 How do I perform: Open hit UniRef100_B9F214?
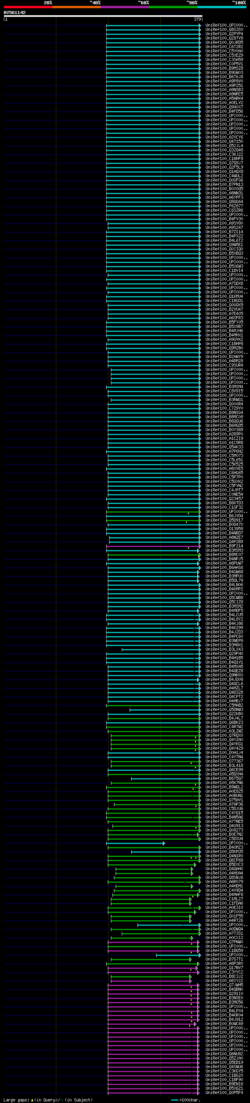pos(224,546)
